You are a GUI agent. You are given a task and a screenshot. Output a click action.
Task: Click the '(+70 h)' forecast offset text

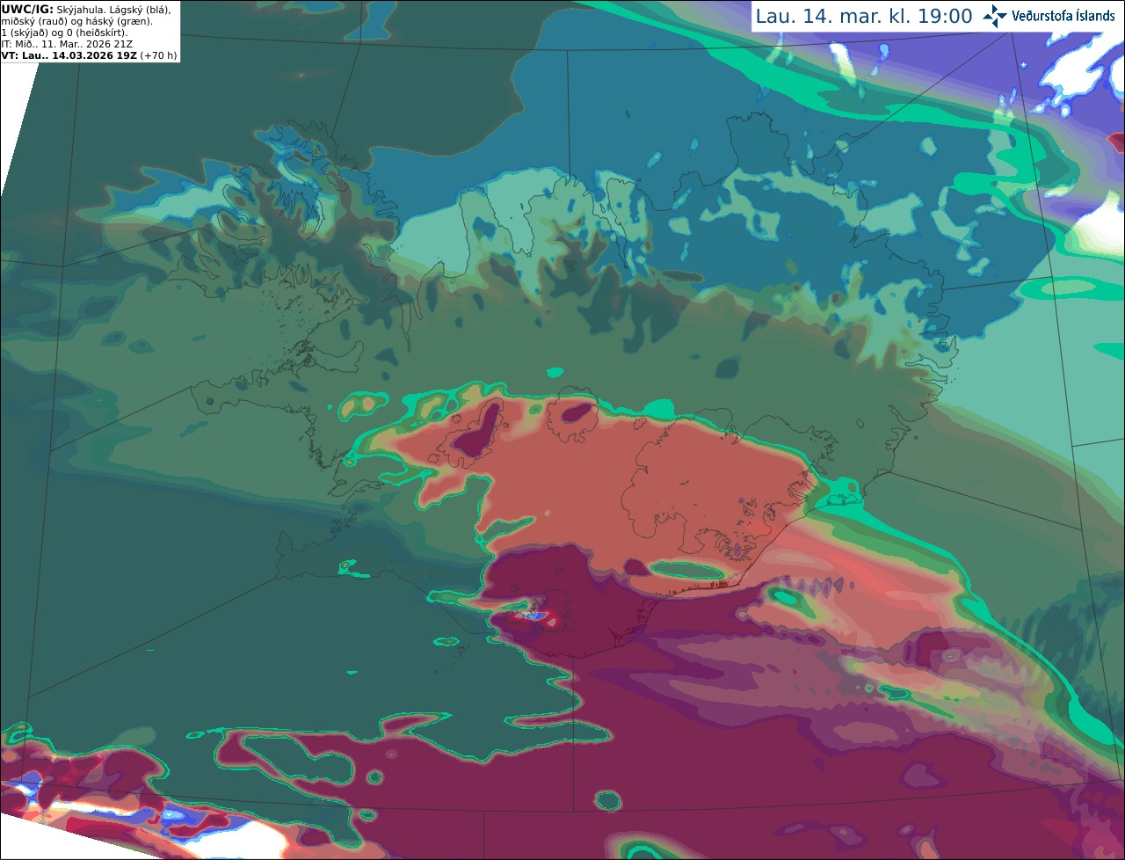point(158,55)
